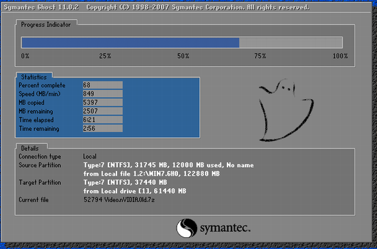The height and width of the screenshot is (249, 377).
Task: Click the Ghost mascot drawing
Action: click(x=286, y=110)
